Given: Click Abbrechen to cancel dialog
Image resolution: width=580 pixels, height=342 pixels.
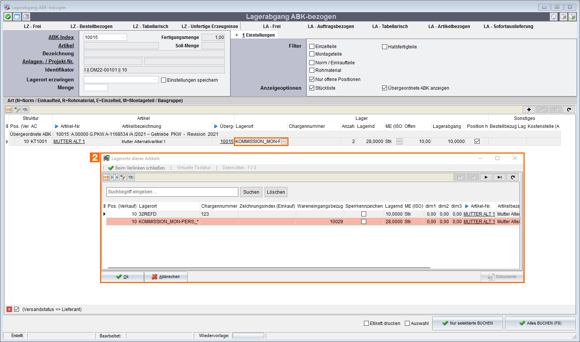Looking at the screenshot, I should click(166, 277).
